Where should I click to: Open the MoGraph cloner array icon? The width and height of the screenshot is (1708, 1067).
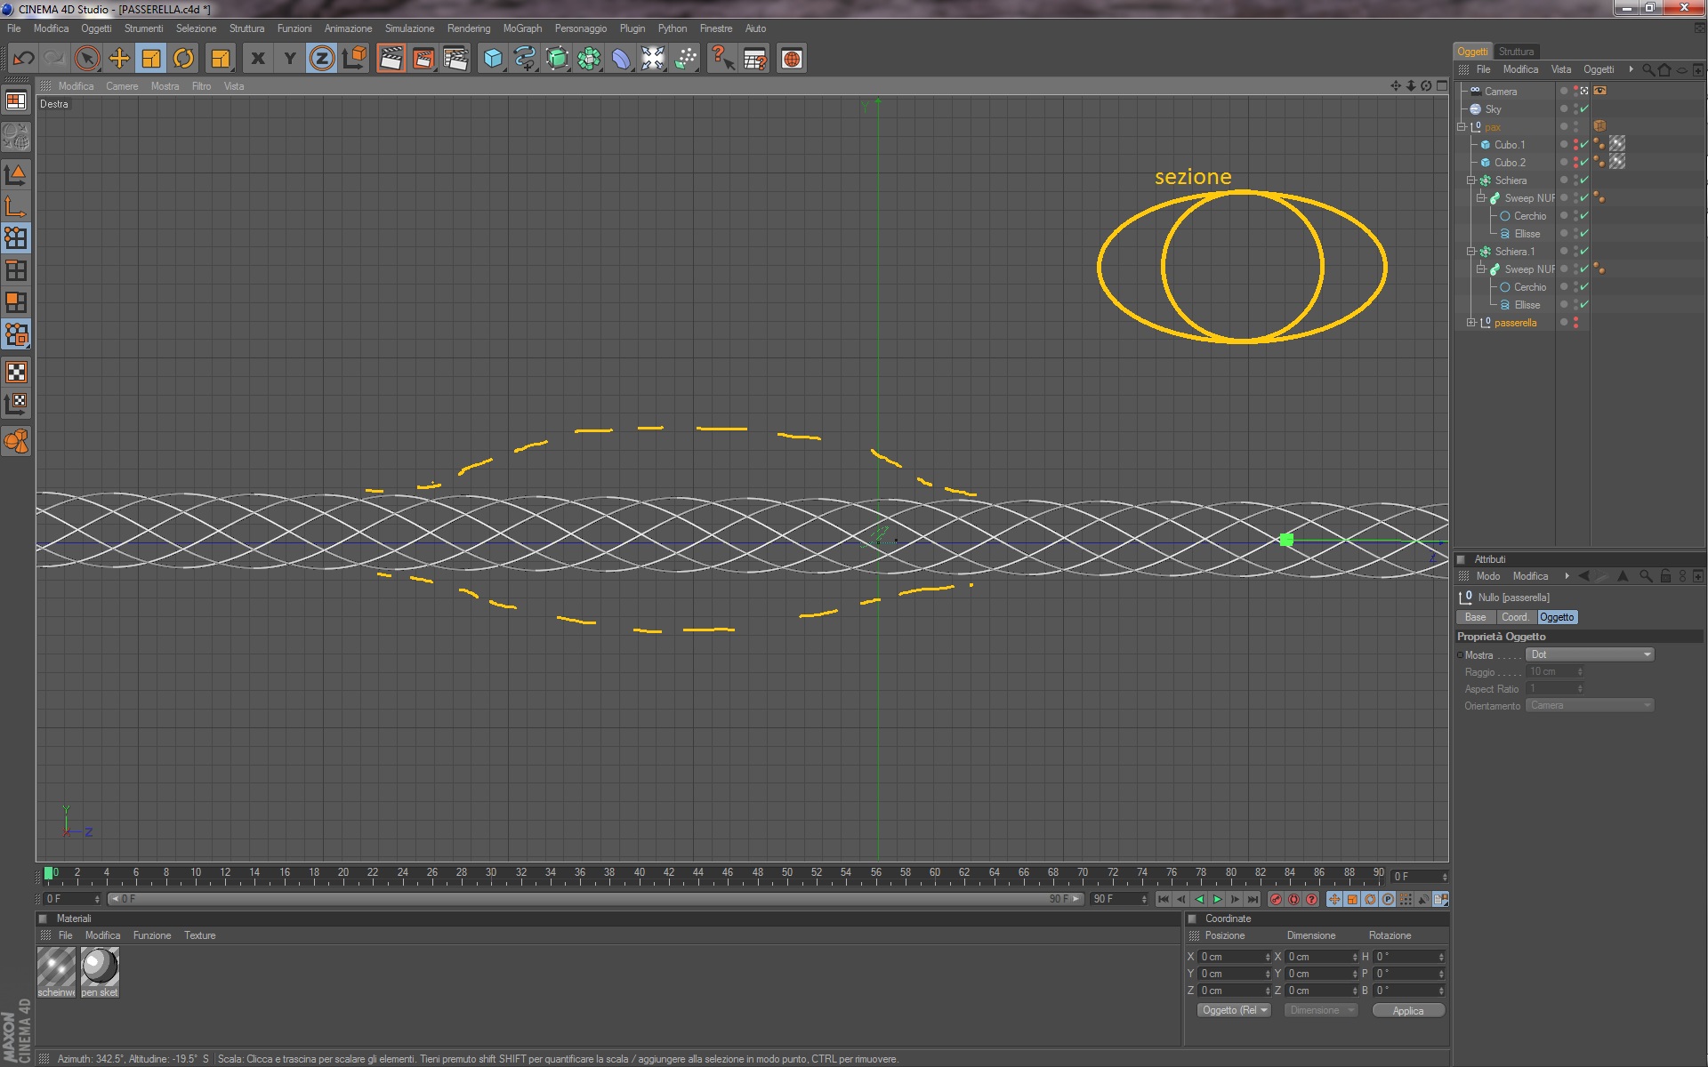[589, 59]
